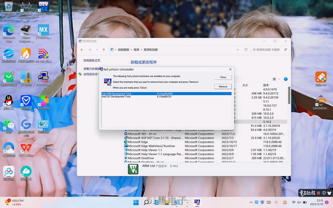
Task: Open 控制面板 desktop shortcut
Action: 43,126
